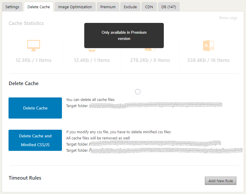Screen dimensions: 246x194
Task: Select the Delete Cache tab
Action: (x=39, y=7)
